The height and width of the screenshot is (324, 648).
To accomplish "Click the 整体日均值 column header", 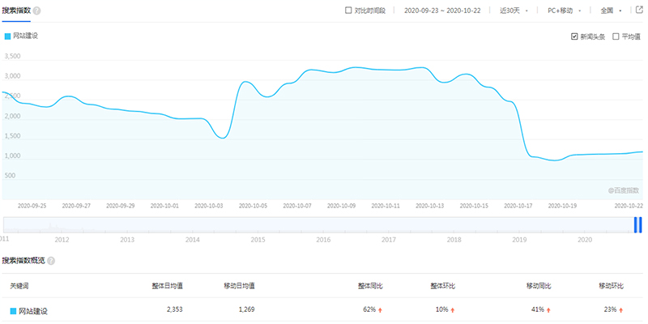I will 166,286.
